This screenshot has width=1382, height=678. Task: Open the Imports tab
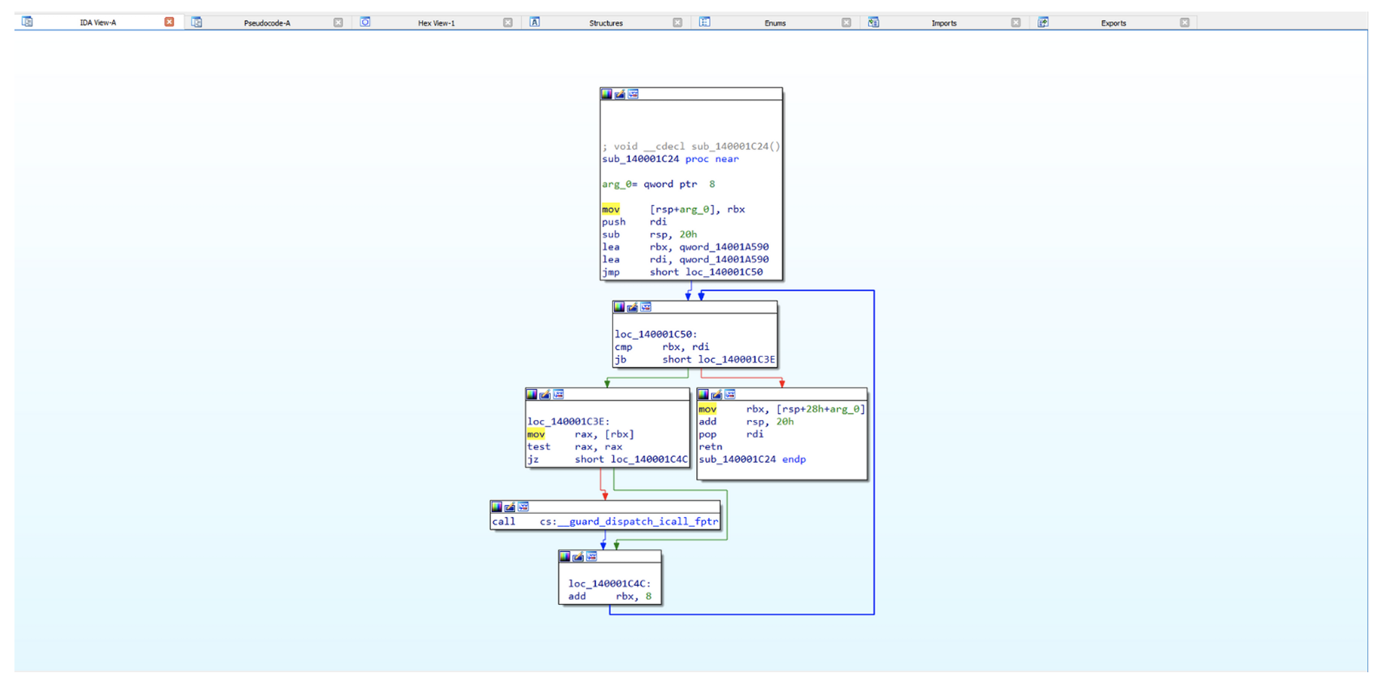coord(944,23)
